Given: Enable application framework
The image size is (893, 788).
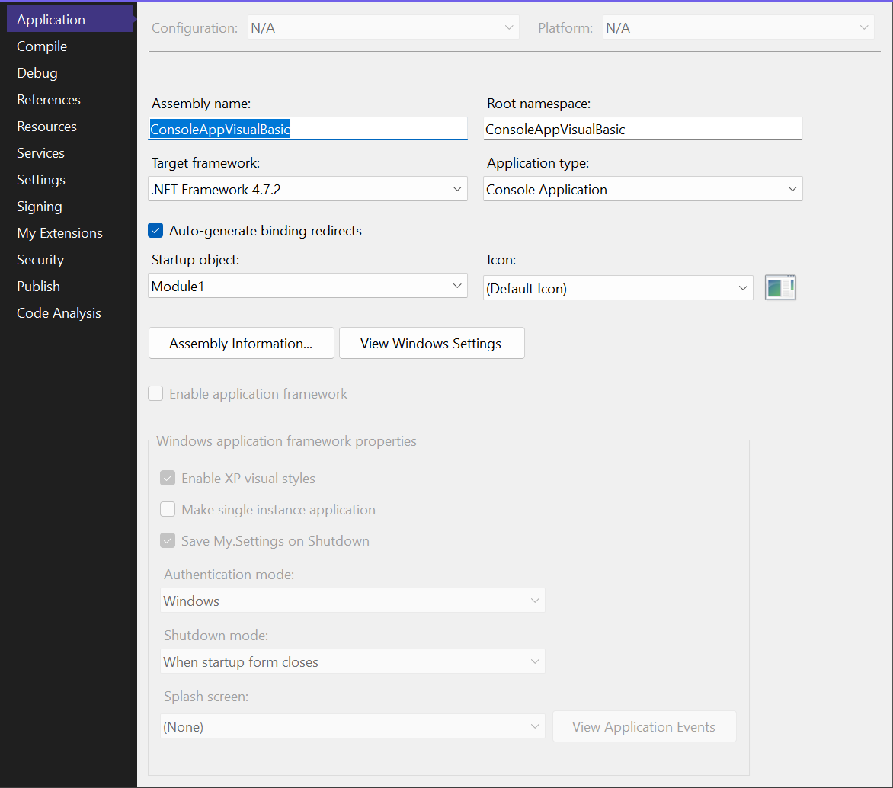Looking at the screenshot, I should coord(155,393).
